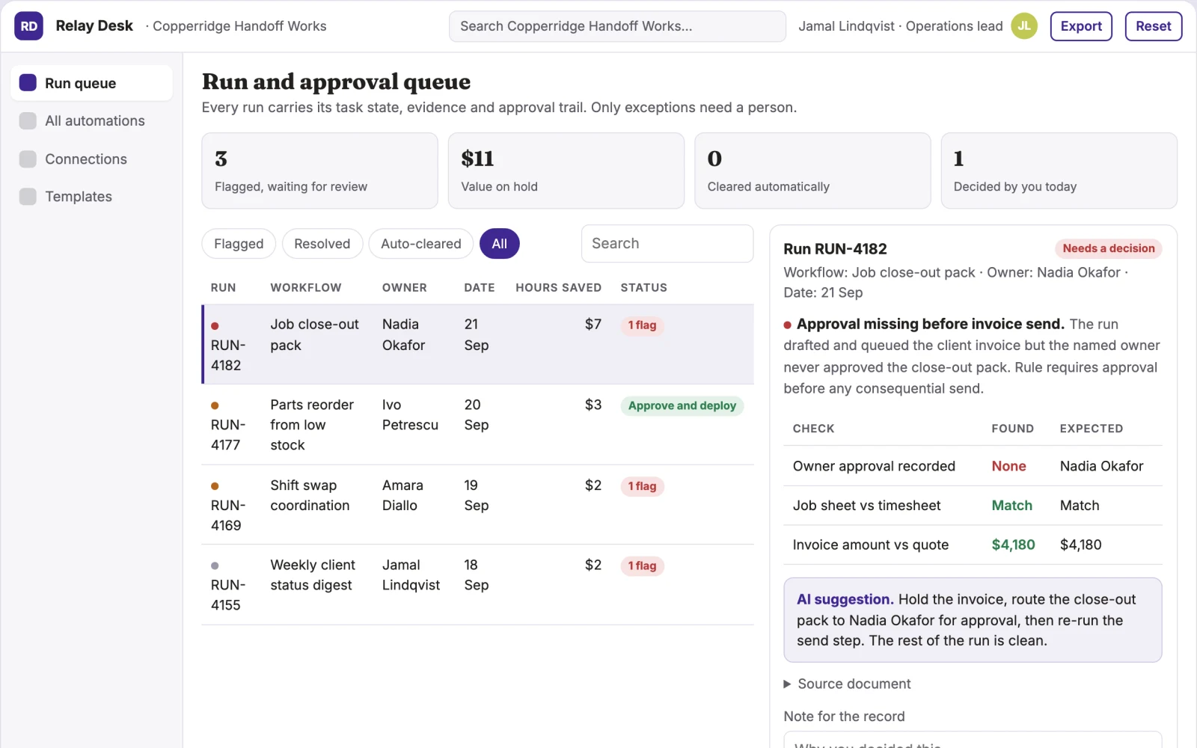Select the Auto-cleared filter
1197x748 pixels.
tap(421, 244)
